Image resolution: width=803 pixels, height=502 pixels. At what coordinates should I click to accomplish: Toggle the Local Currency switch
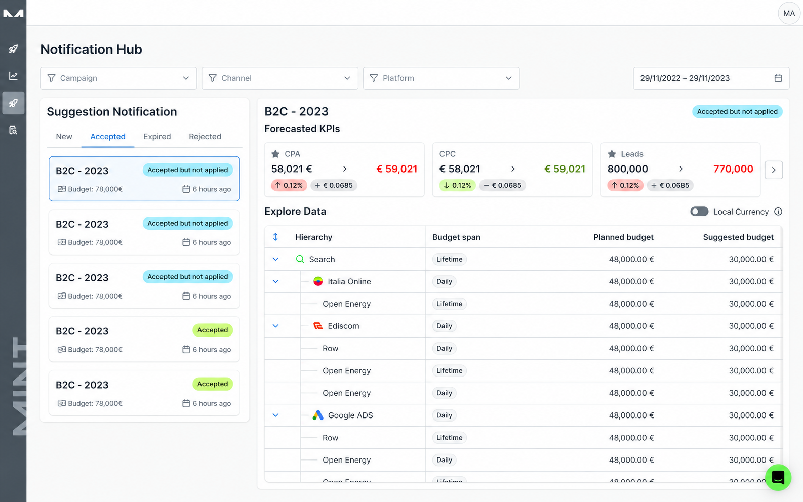pos(699,212)
